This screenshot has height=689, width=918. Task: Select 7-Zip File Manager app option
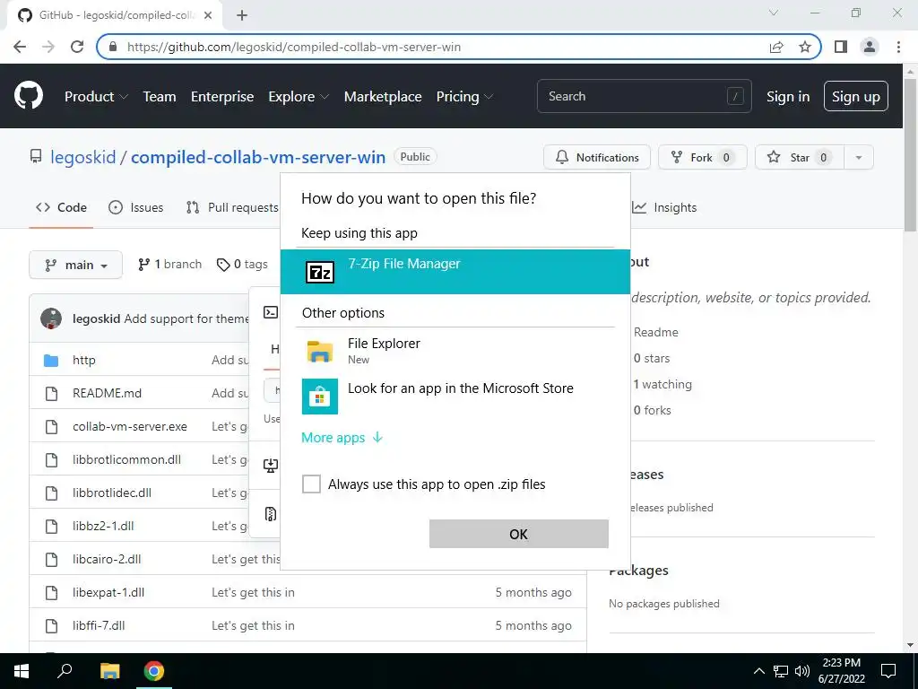455,272
